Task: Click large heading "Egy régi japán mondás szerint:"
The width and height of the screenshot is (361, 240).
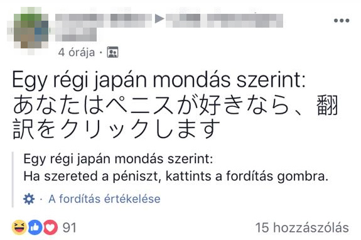Action: click(x=159, y=80)
